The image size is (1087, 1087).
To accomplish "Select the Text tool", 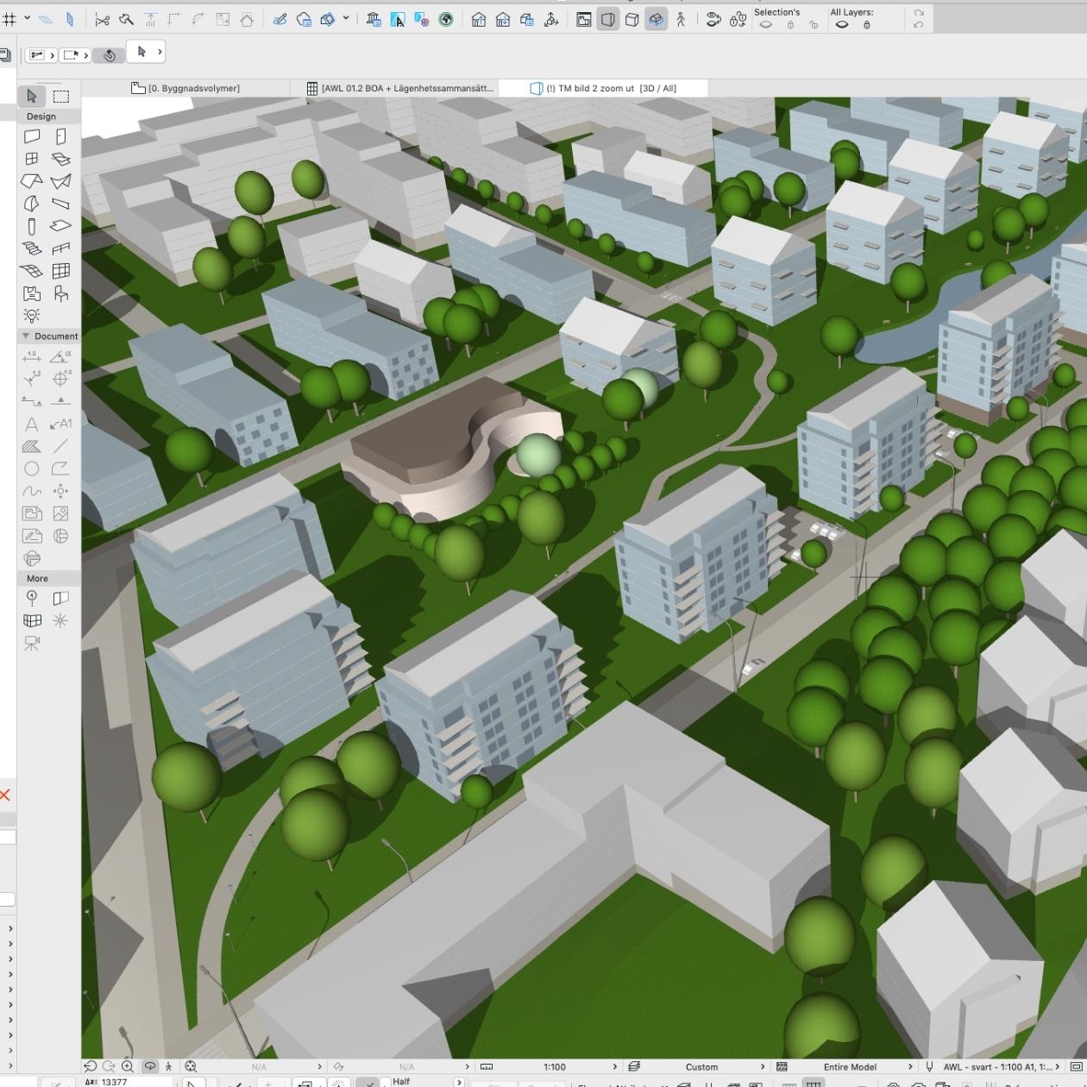I will [32, 424].
